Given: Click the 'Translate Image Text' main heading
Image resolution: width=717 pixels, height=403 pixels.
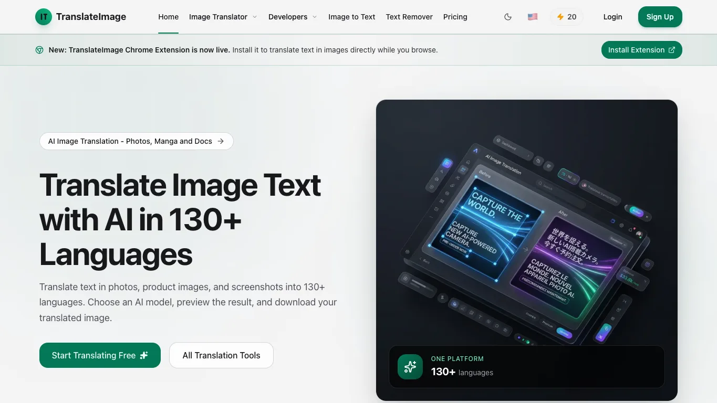Looking at the screenshot, I should click(180, 220).
